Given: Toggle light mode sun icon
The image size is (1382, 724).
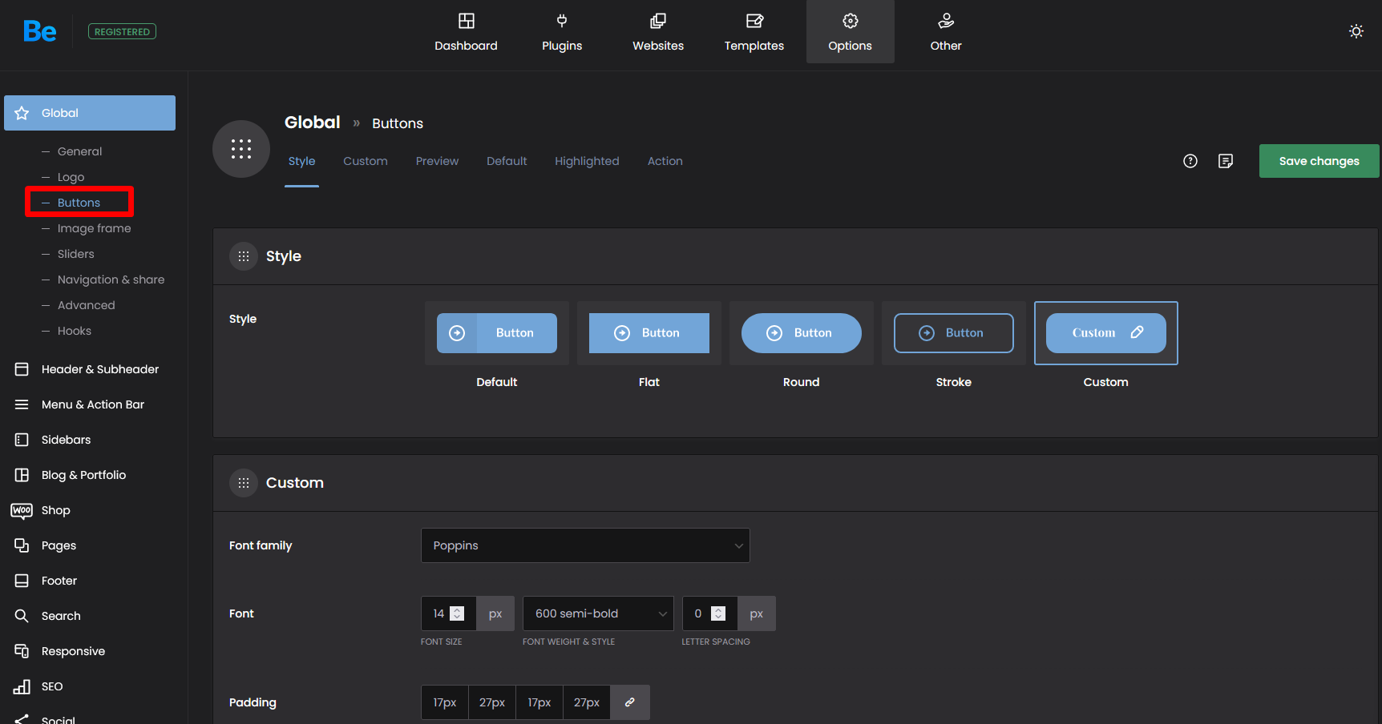Looking at the screenshot, I should coord(1356,31).
